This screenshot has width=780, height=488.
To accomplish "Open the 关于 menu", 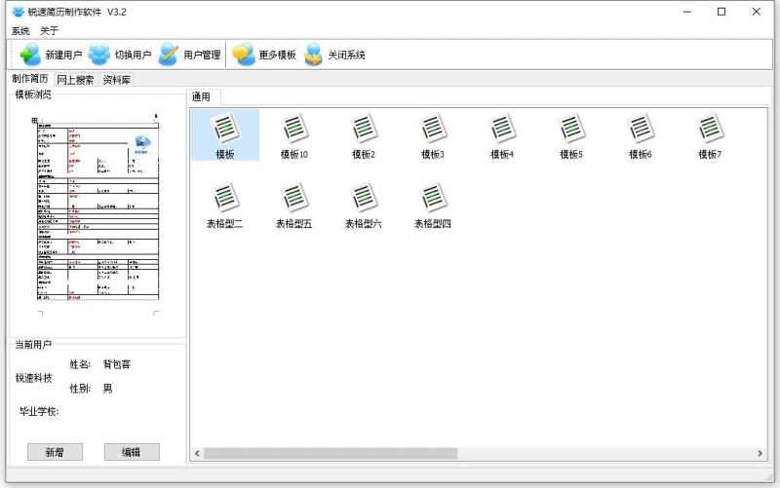I will click(x=49, y=30).
